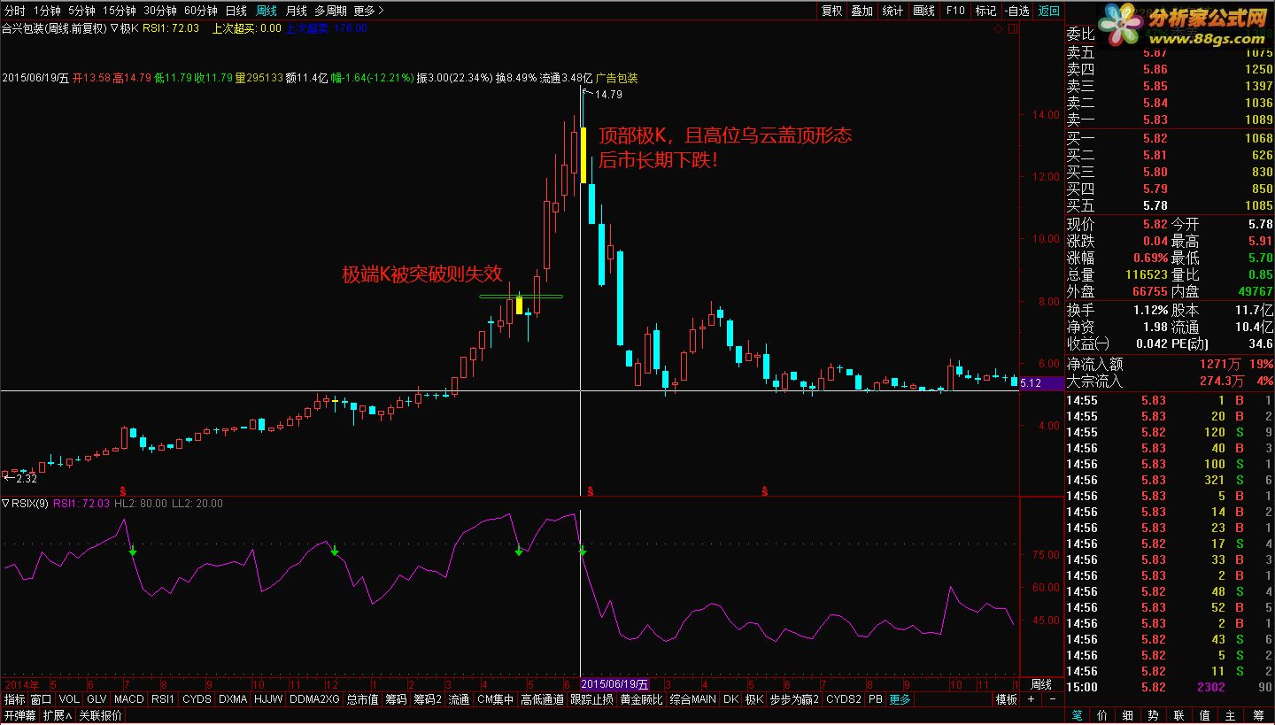Viewport: 1275px width, 725px height.
Task: Select the 价 price tab
Action: coord(1102,715)
